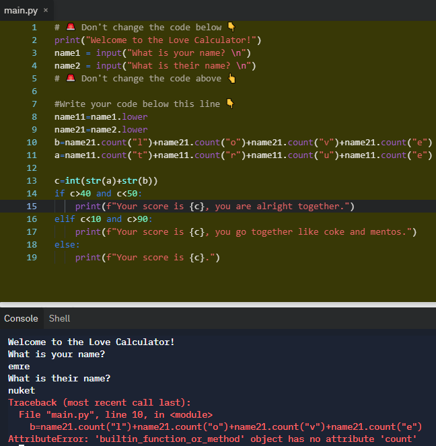Click the divider bar between editor and console
Viewport: 436px width, 446px height.
point(218,305)
